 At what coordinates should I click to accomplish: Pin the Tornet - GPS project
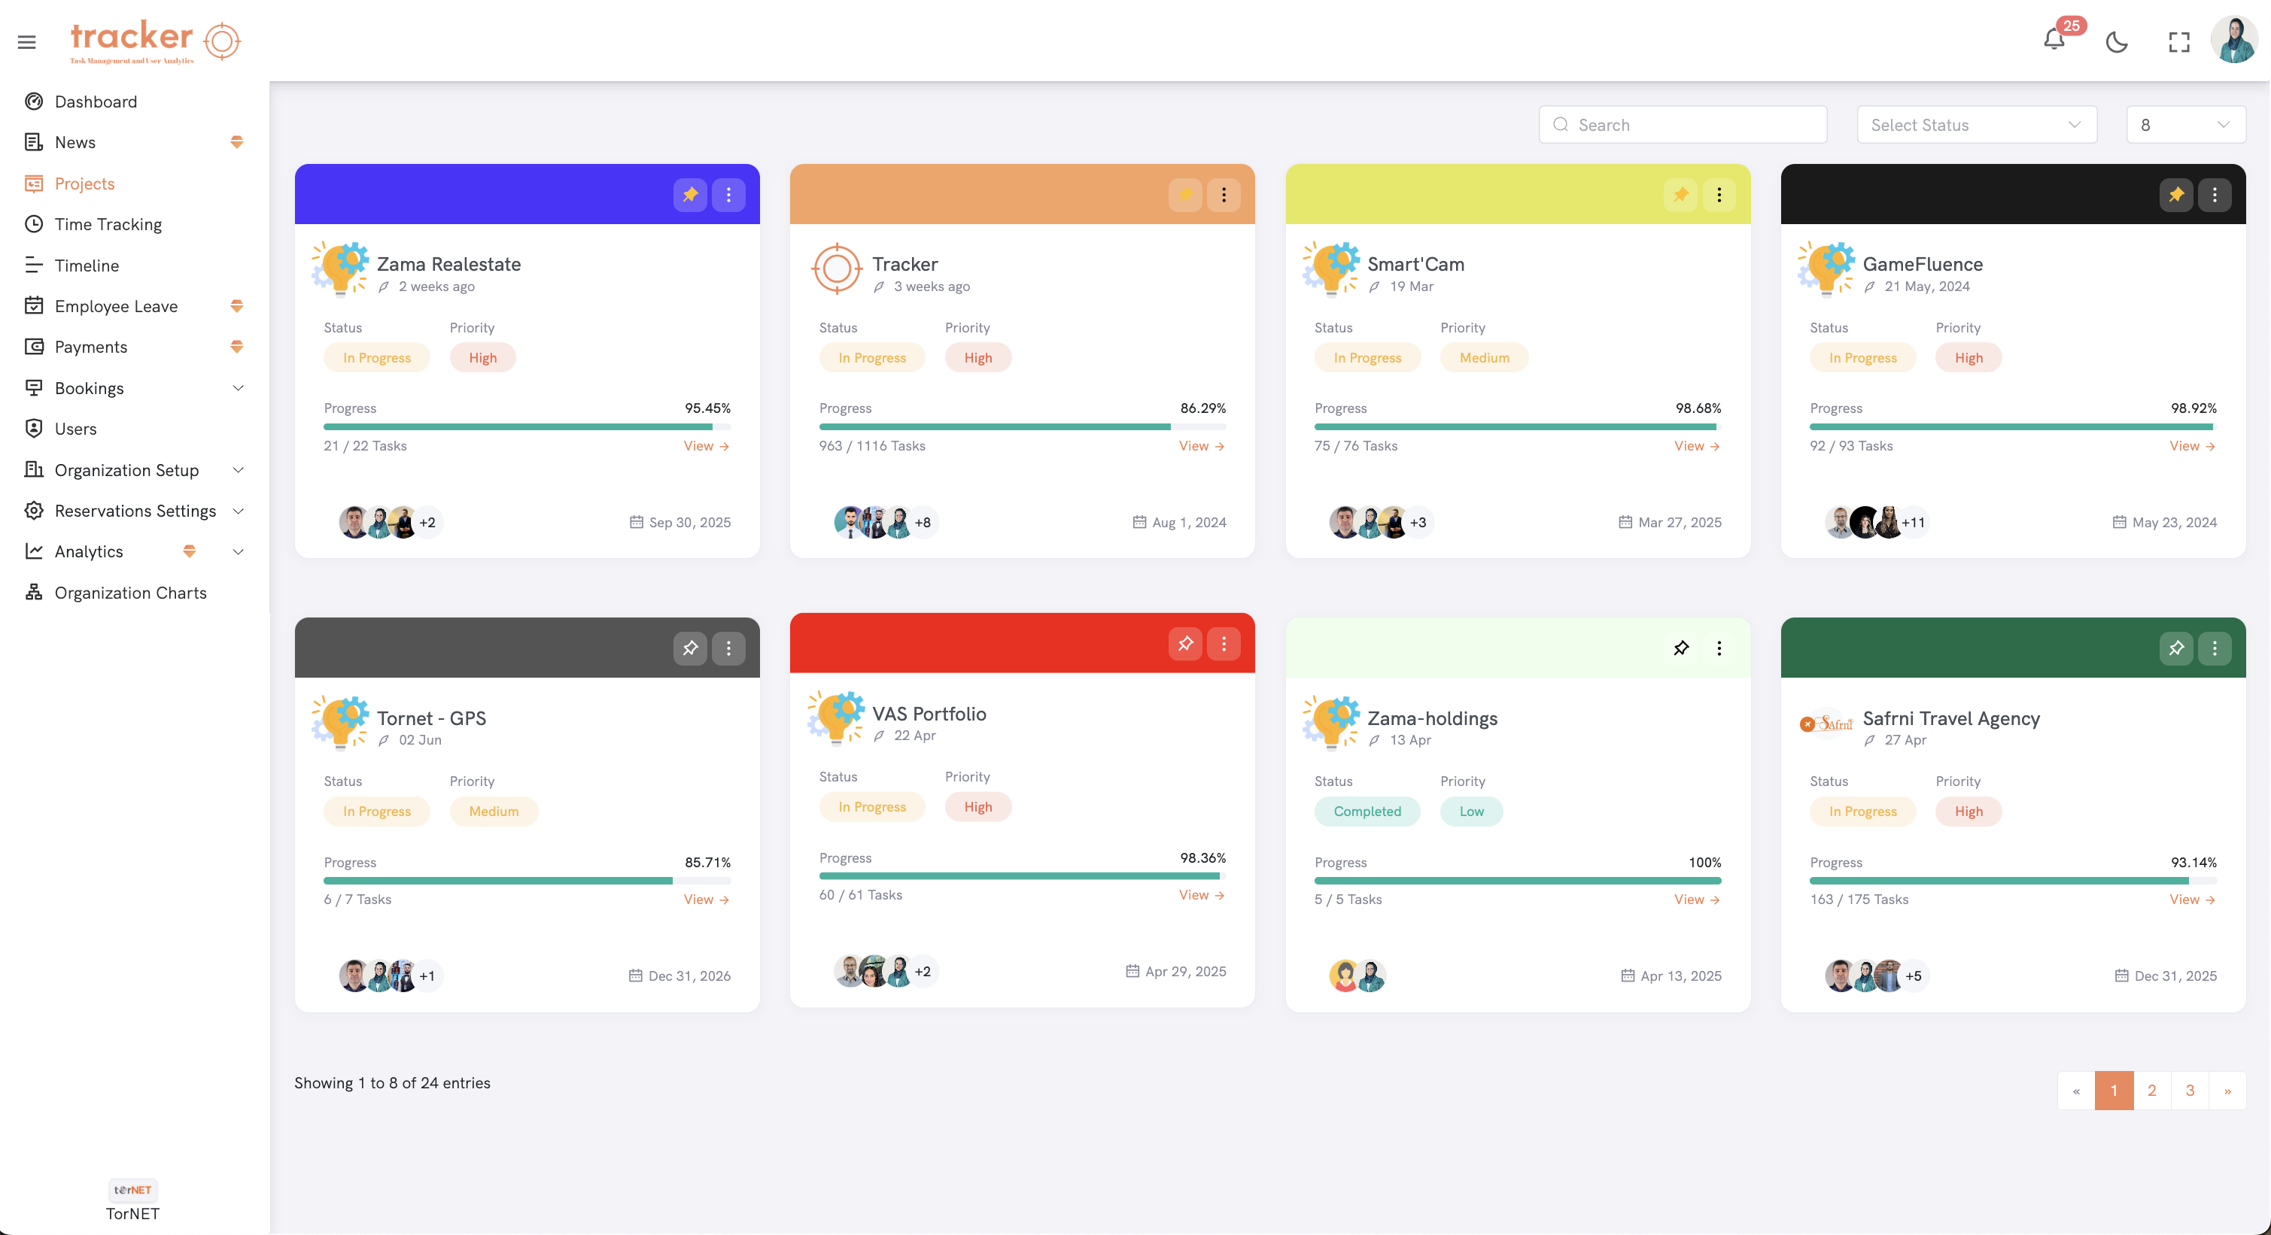click(690, 648)
